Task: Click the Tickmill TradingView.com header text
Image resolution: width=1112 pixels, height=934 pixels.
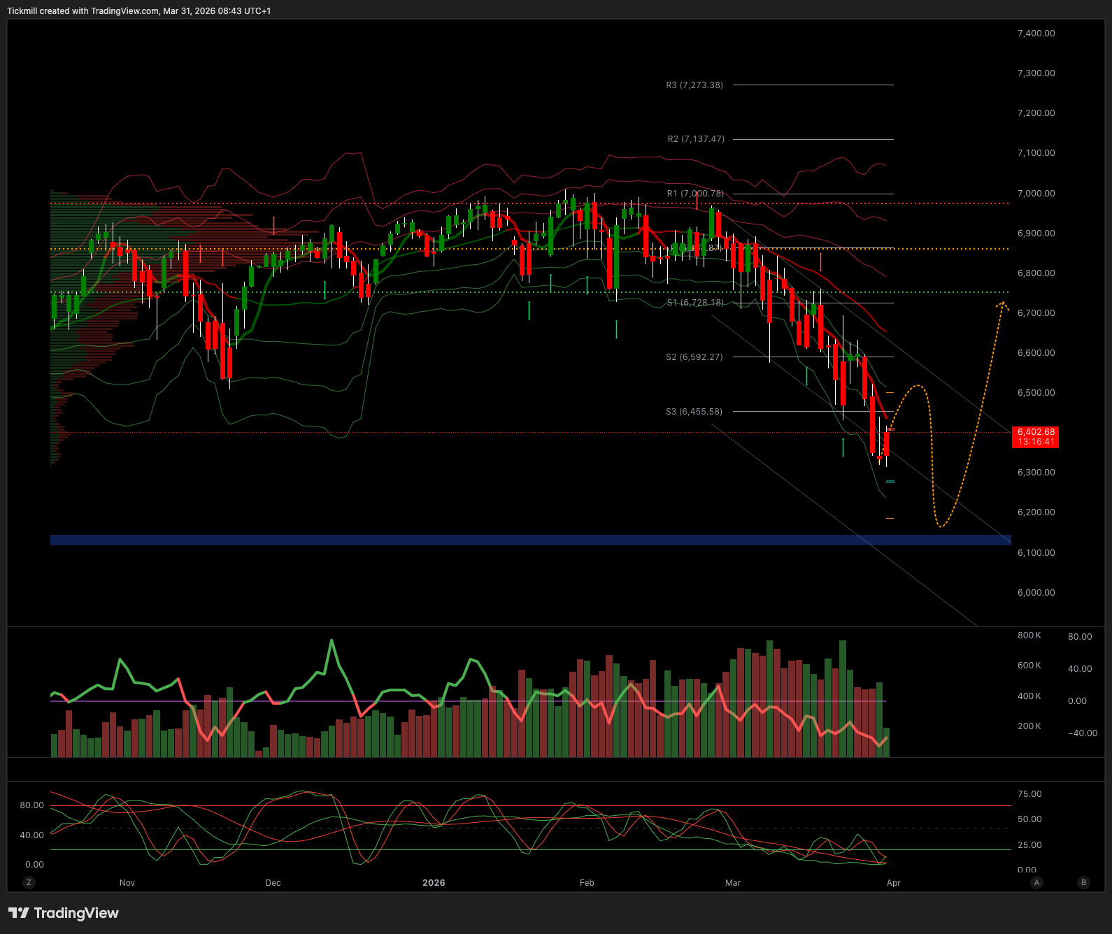Action: coord(138,11)
